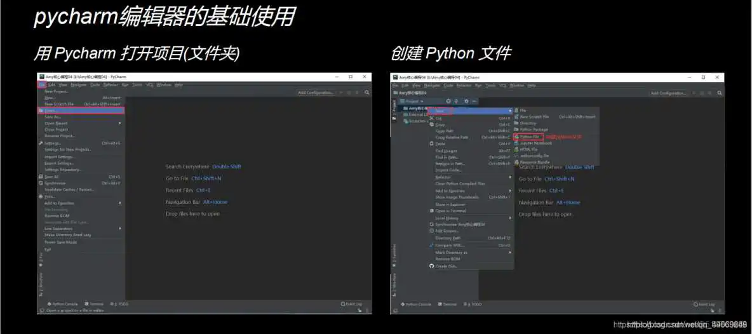Click the Resource Bundle icon in New submenu
The image size is (752, 334).
click(x=516, y=162)
